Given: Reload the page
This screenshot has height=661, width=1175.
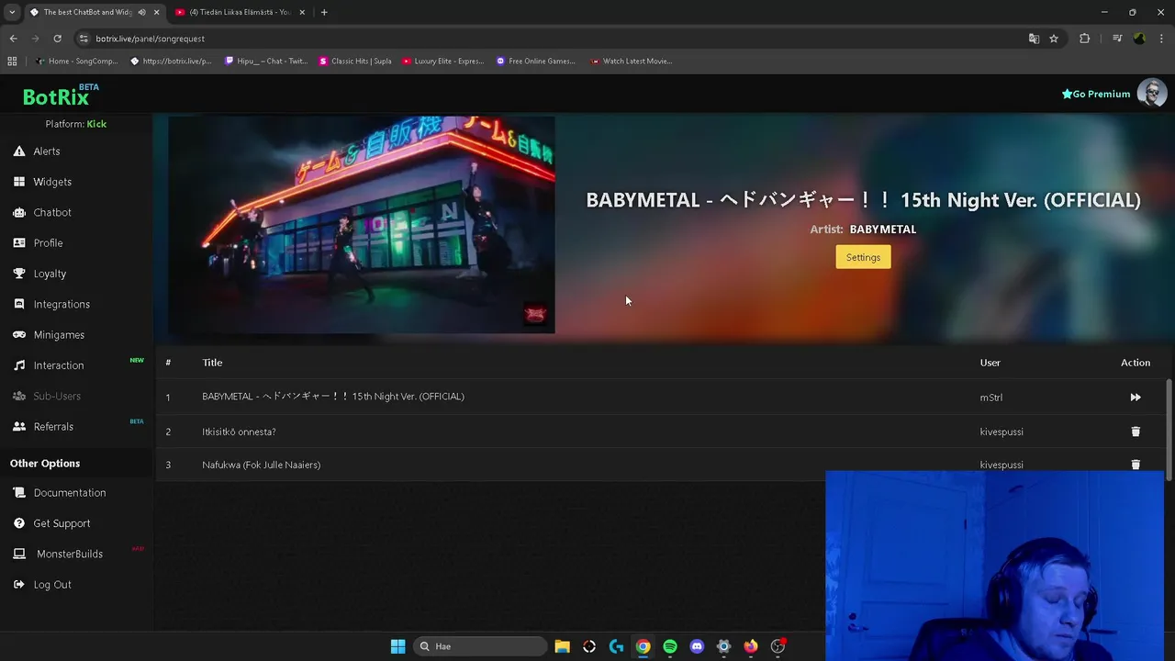Looking at the screenshot, I should 57,39.
